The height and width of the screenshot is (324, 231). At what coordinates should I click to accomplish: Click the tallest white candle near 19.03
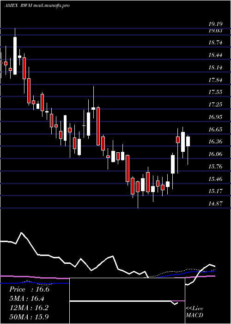(x=15, y=56)
